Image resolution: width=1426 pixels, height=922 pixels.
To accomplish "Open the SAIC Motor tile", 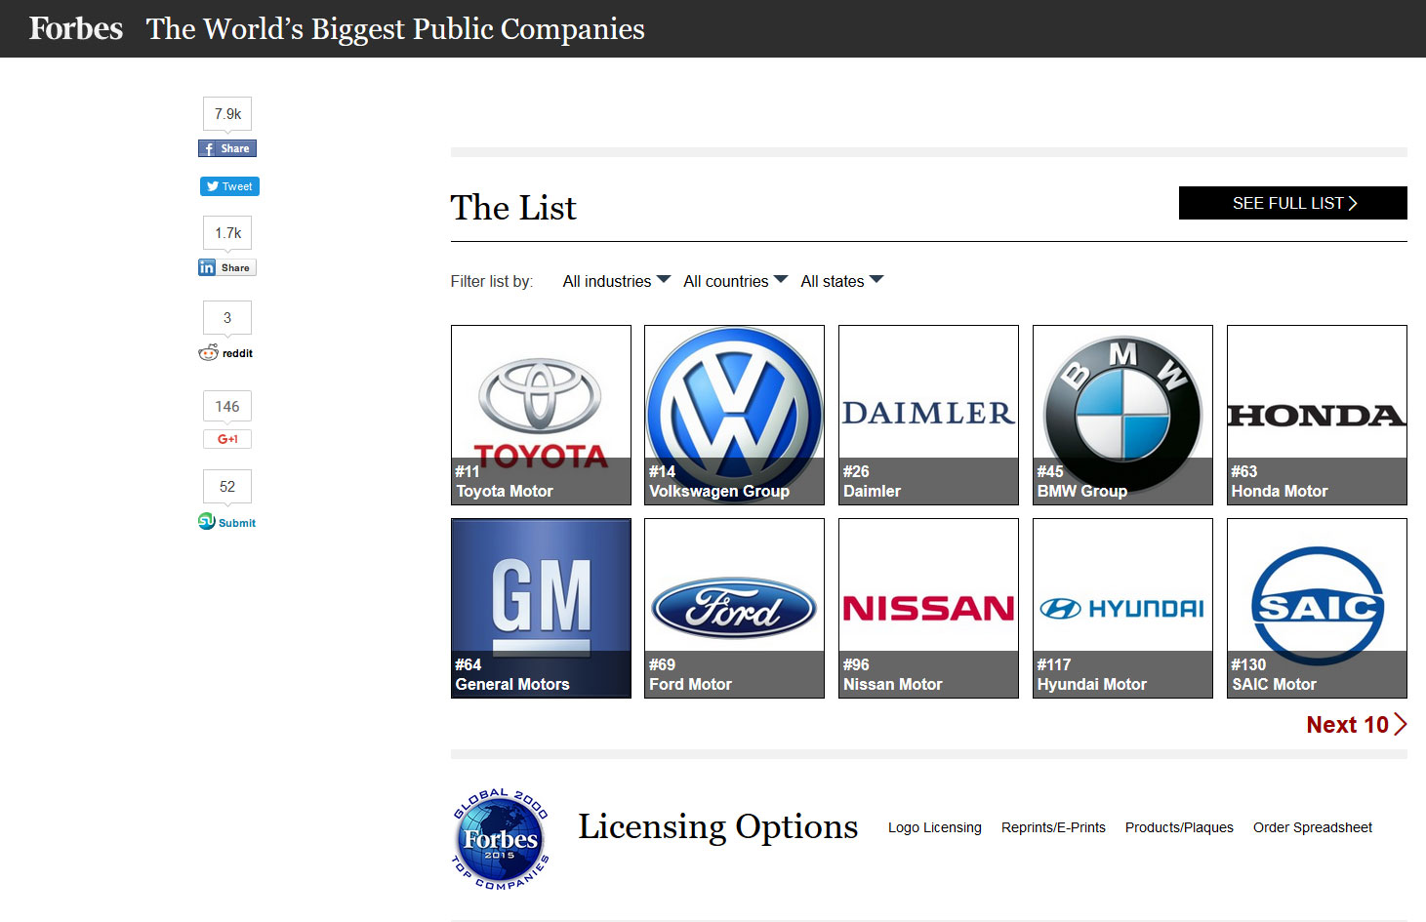I will 1317,608.
